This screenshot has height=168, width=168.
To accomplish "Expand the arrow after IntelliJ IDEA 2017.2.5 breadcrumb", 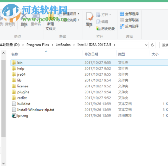I will pyautogui.click(x=115, y=45).
